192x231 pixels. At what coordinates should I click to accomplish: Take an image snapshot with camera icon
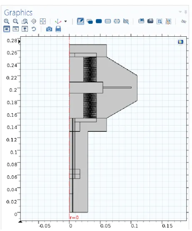click(49, 29)
